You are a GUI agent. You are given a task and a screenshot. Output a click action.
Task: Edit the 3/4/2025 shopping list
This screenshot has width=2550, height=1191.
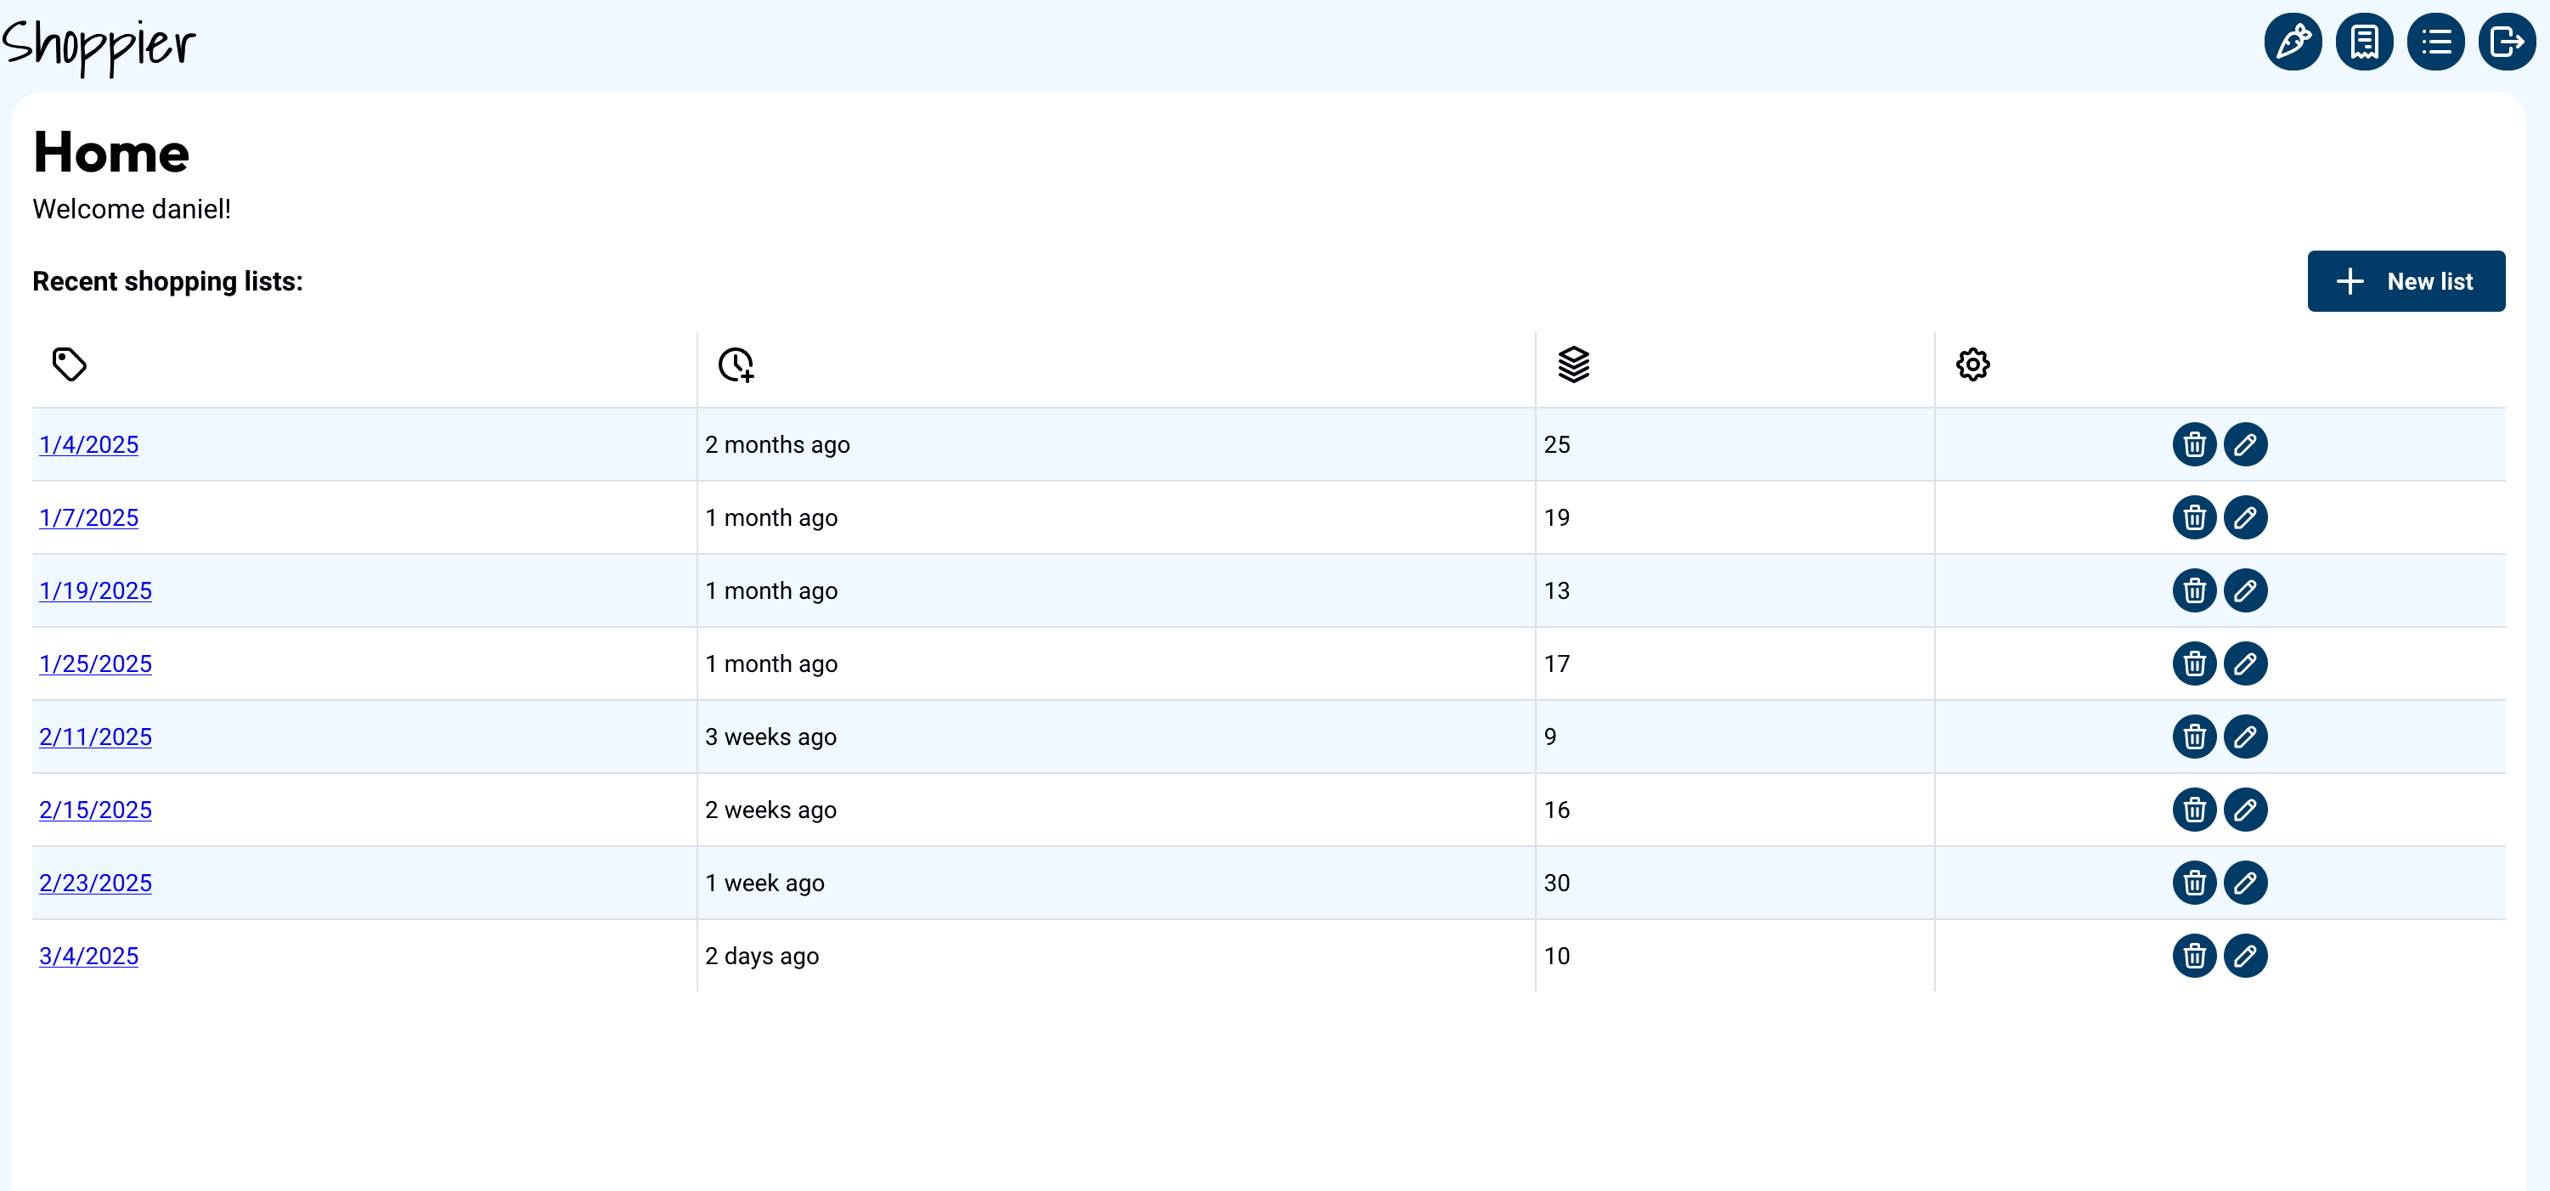coord(2245,957)
